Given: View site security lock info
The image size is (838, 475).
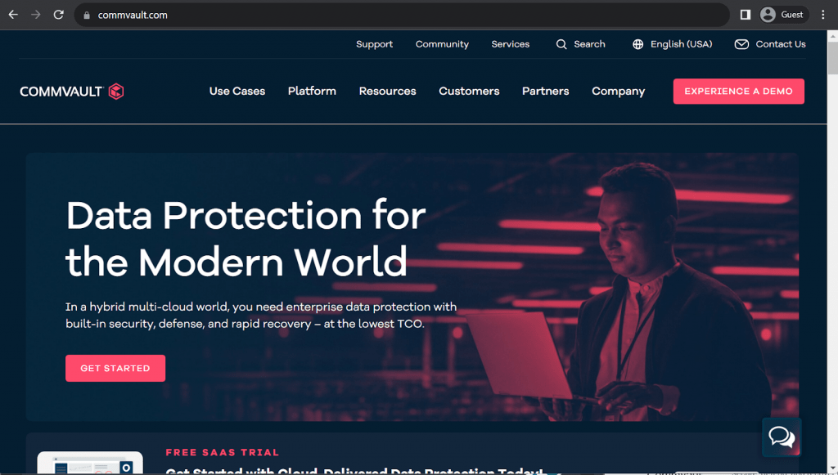Looking at the screenshot, I should point(87,16).
